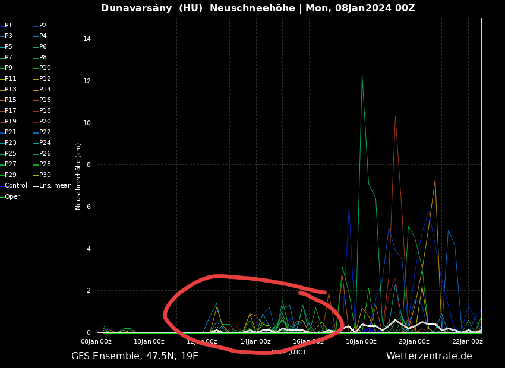505x368 pixels.
Task: Click the P18 legend label
Action: tap(45, 111)
